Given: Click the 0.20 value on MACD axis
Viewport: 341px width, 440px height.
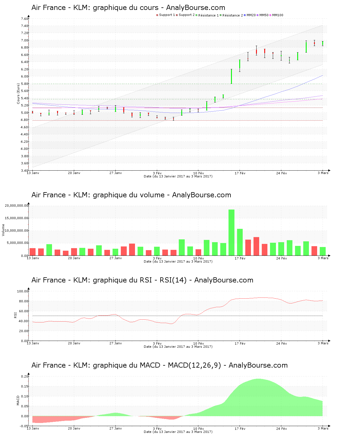Looking at the screenshot, I should tap(24, 376).
